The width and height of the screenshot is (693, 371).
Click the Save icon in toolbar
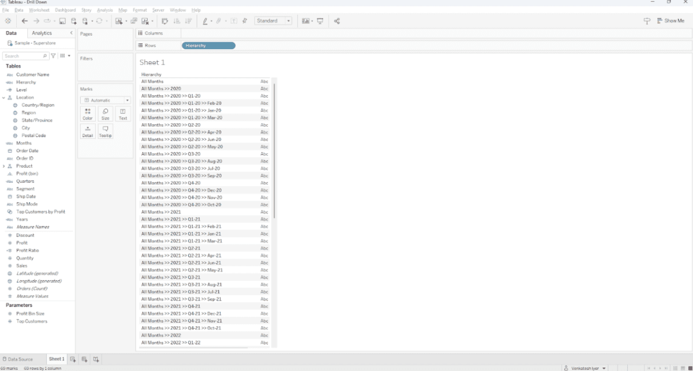coord(62,21)
